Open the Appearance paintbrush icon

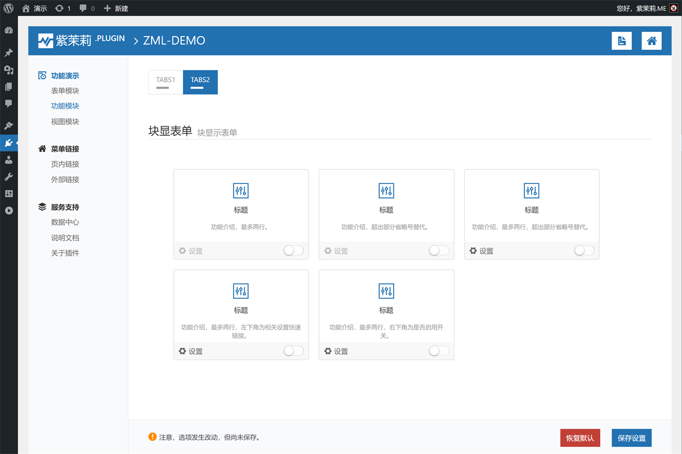click(8, 126)
